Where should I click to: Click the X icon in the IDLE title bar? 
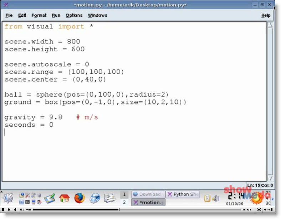click(x=6, y=5)
